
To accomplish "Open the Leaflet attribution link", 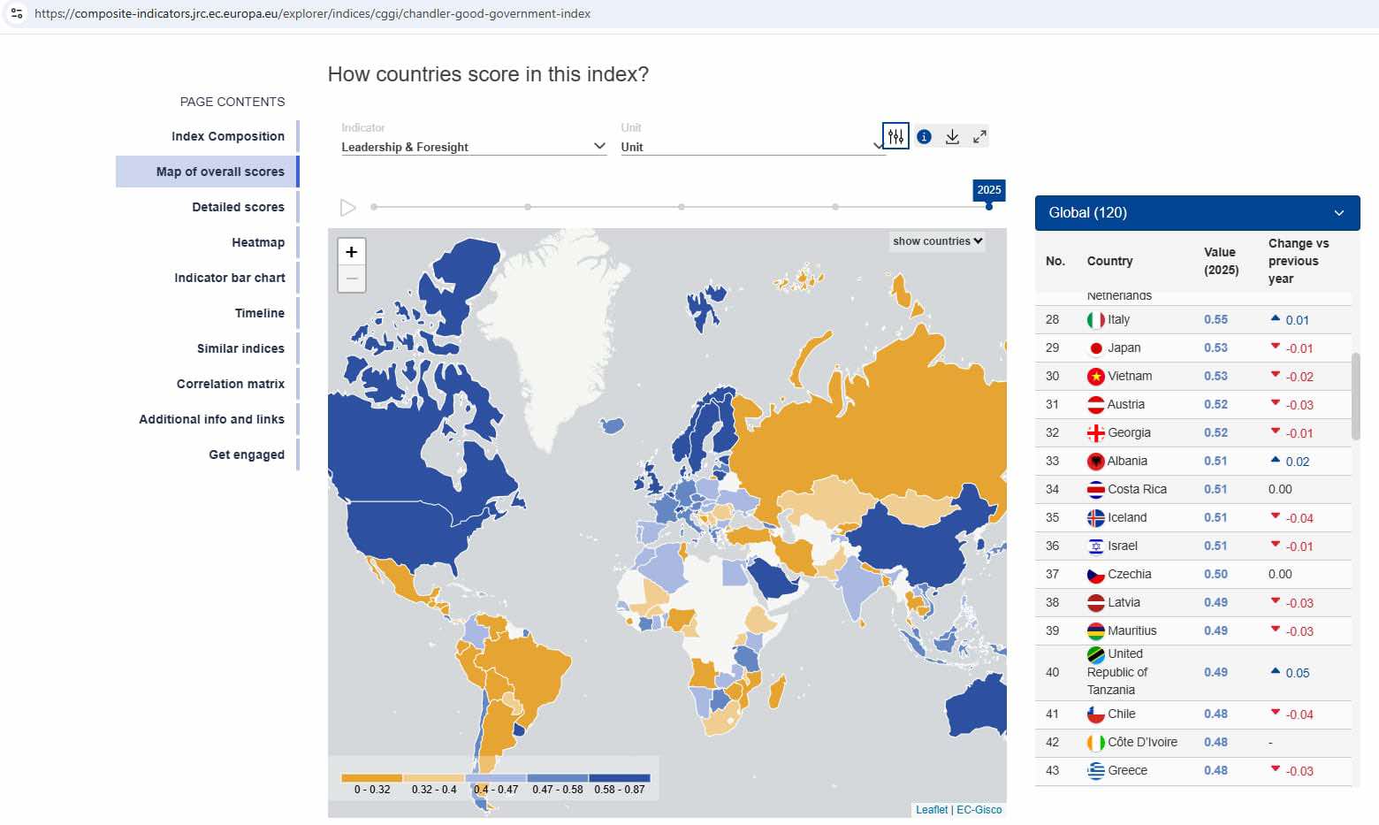I will click(x=931, y=810).
